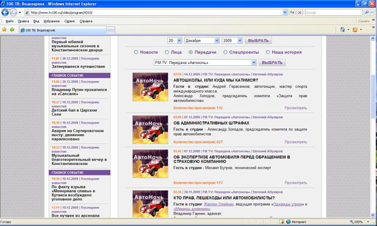Viewport: 377px width, 226px height.
Task: Open headline По факту взрыва «Мемориала славы»
Action: tap(73, 193)
